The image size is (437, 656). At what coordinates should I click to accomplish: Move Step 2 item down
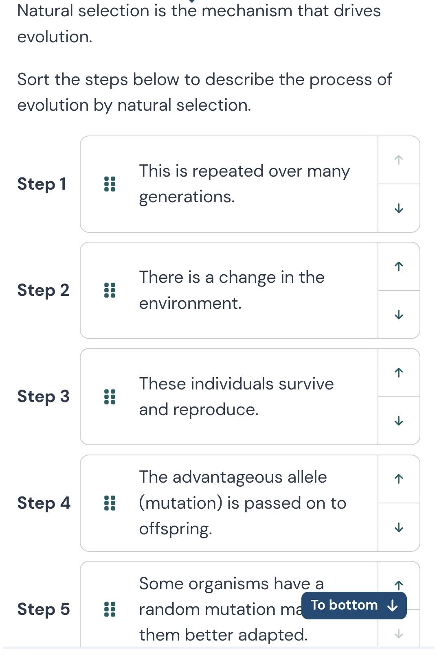click(x=399, y=315)
